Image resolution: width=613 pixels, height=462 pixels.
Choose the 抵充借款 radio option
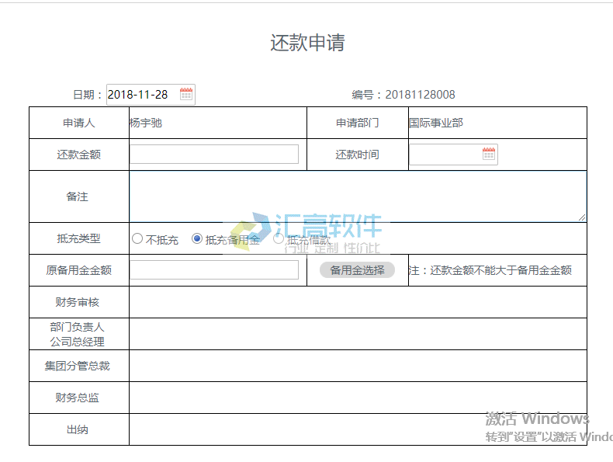click(279, 239)
